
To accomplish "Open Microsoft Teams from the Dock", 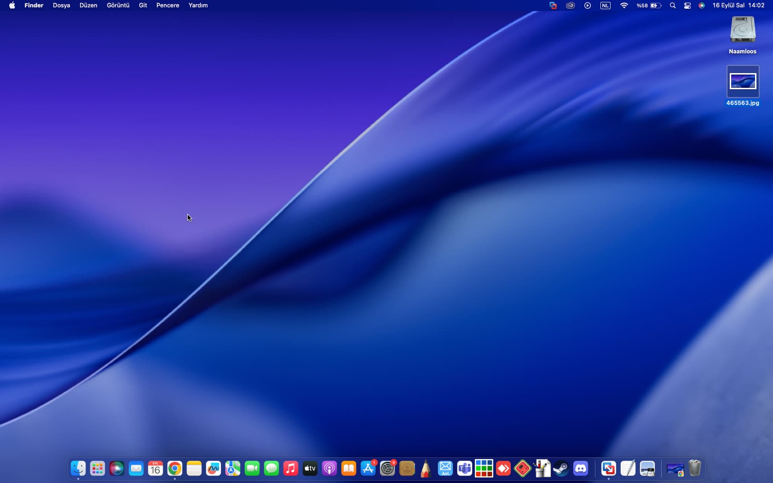I will (465, 469).
